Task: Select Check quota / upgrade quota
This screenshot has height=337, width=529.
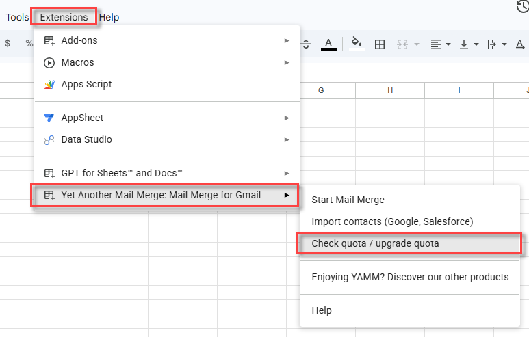Action: click(x=410, y=243)
